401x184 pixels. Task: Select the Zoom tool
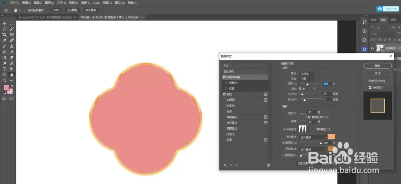click(4, 80)
